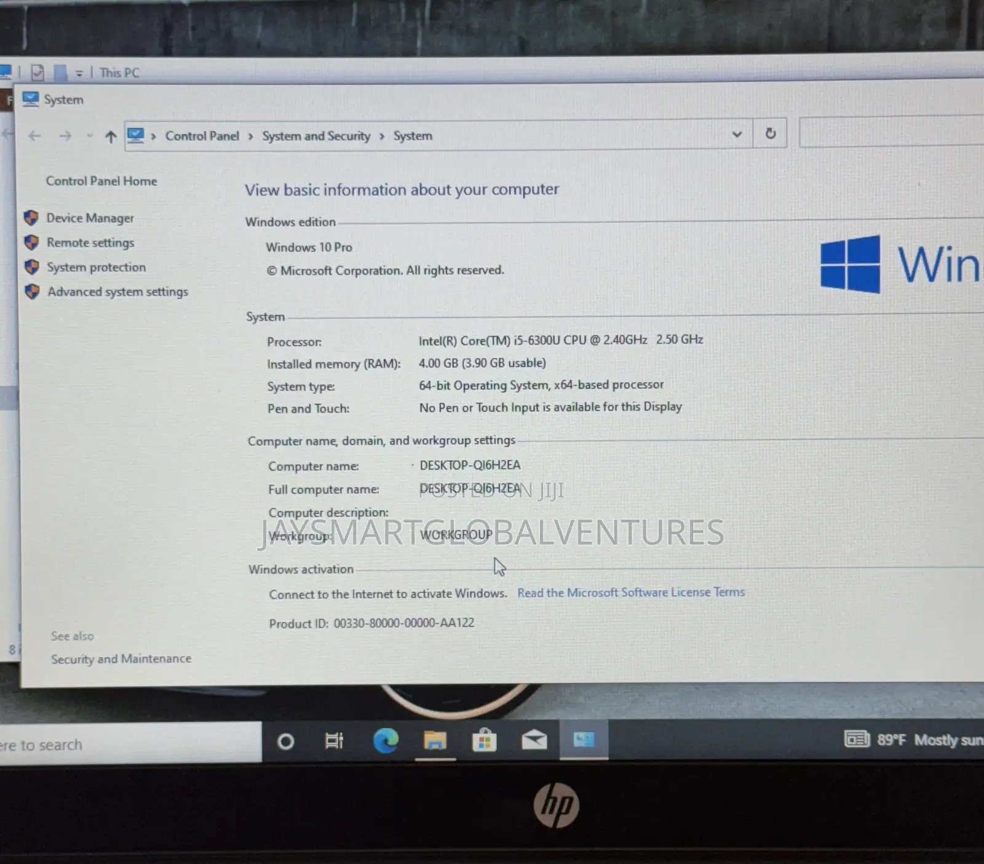Open Remote settings link
The image size is (984, 864).
click(x=90, y=242)
